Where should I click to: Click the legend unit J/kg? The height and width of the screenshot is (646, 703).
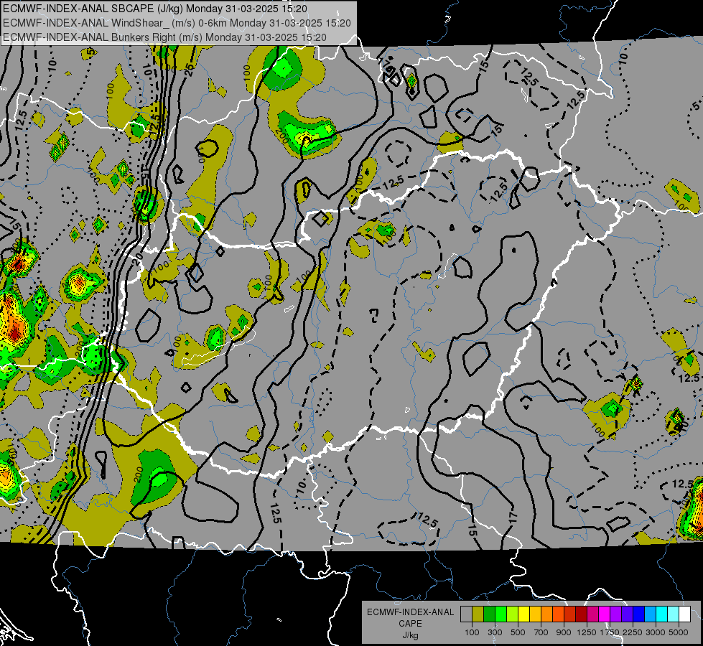(410, 635)
